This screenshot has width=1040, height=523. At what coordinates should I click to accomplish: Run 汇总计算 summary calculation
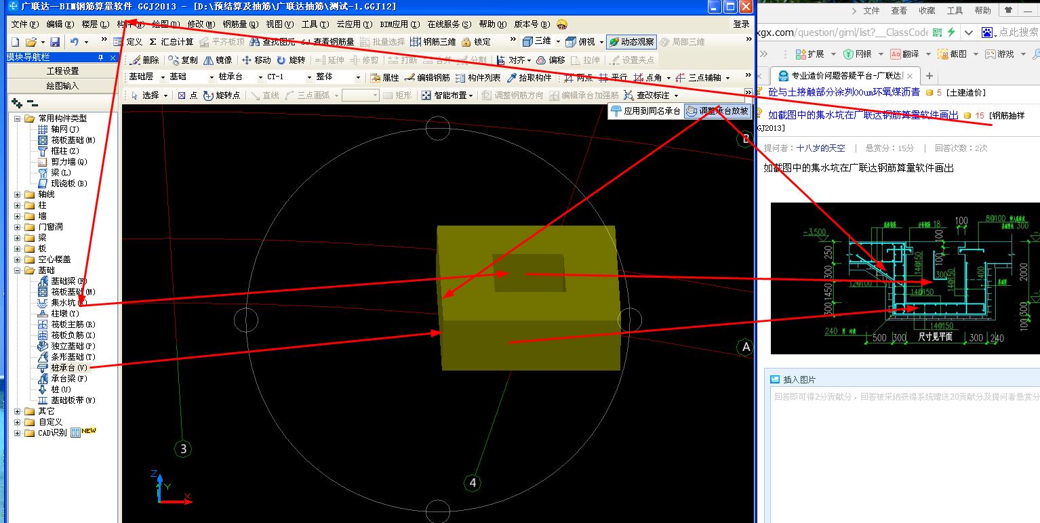172,42
